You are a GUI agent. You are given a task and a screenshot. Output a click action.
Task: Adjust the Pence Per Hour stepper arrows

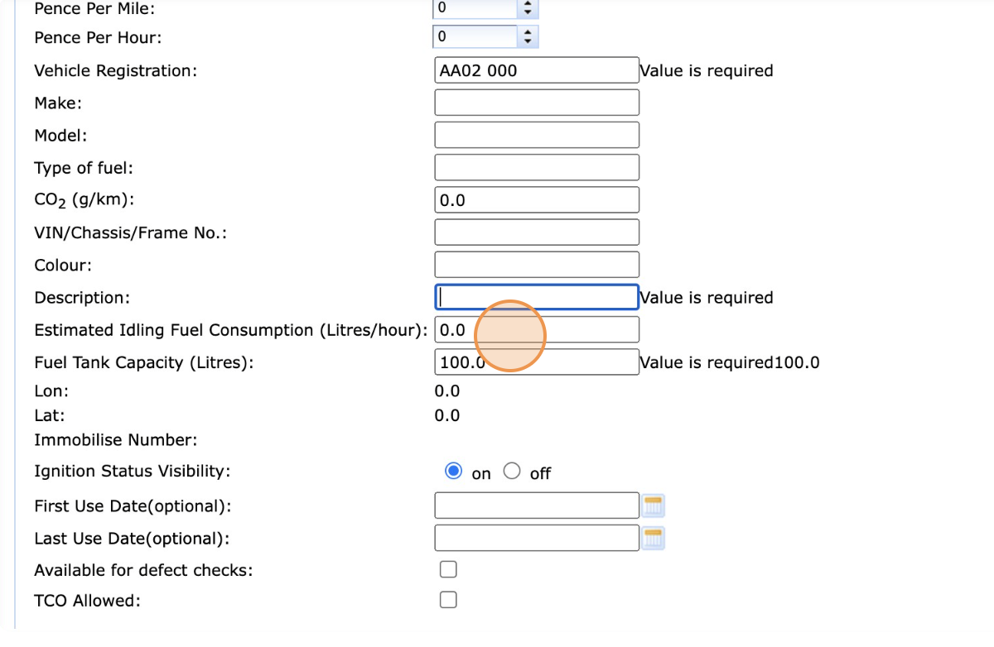[x=528, y=37]
